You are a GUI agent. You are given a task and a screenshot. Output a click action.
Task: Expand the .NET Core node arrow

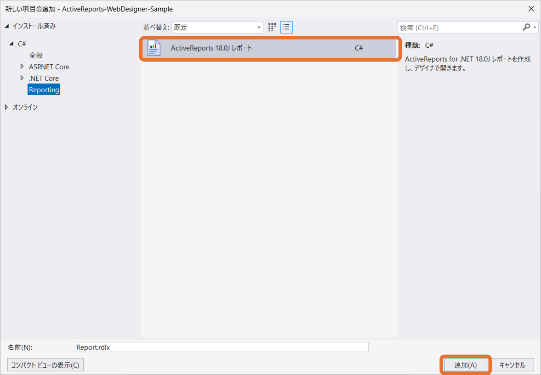[22, 78]
